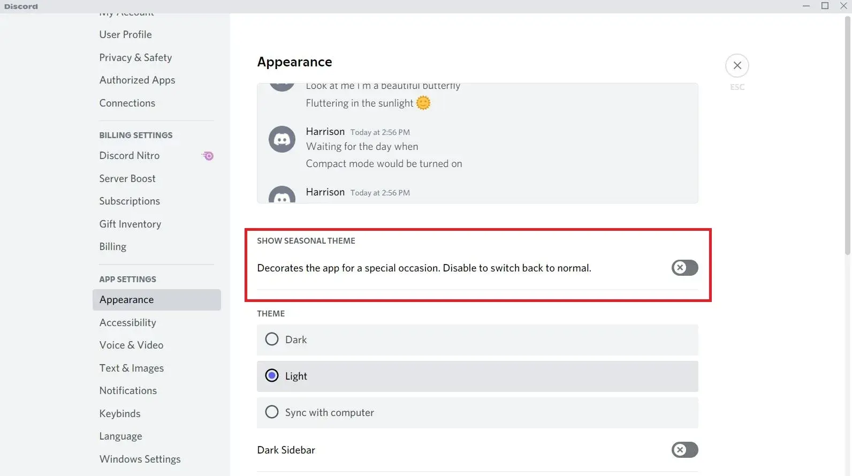Click the Discord logo text in titlebar

(21, 6)
